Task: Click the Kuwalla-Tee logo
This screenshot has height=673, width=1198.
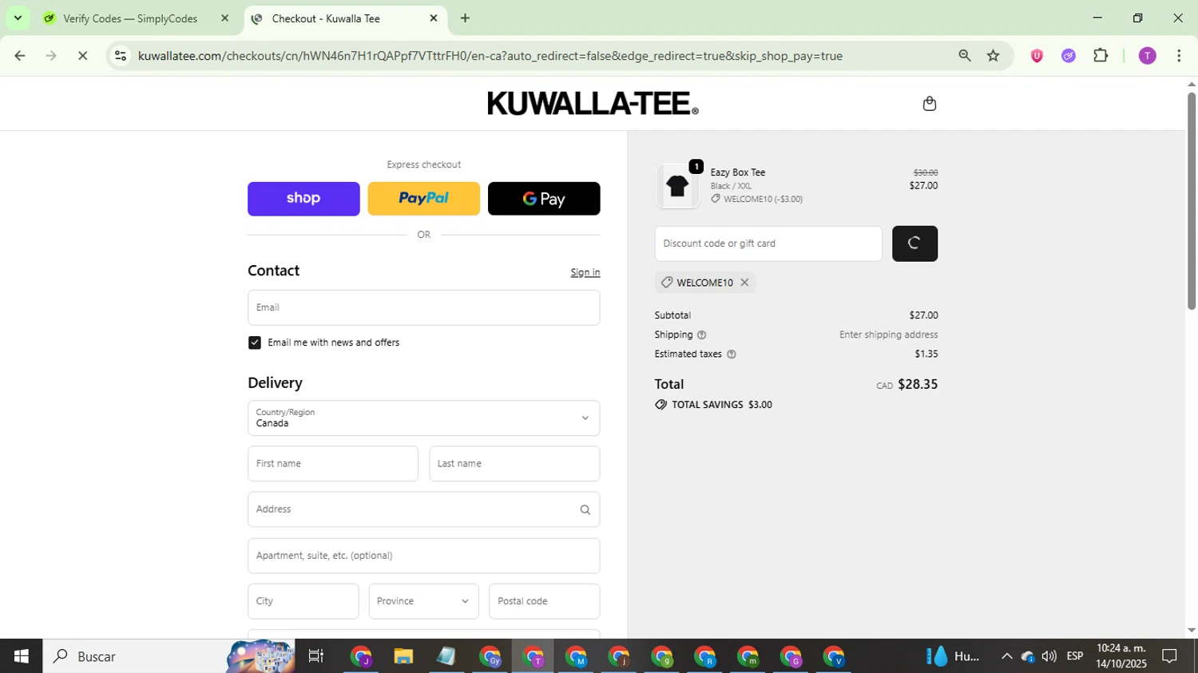Action: coord(593,104)
